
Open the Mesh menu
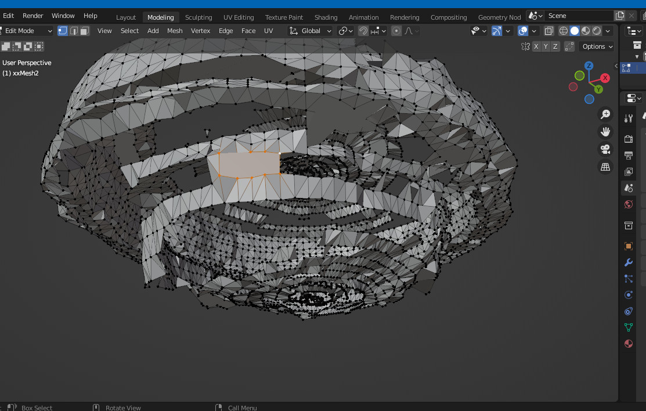175,31
